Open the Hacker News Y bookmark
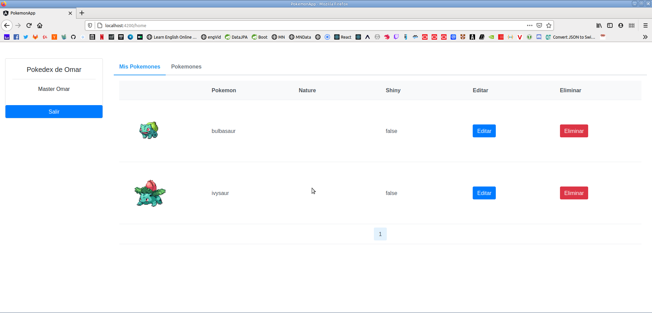 [x=54, y=37]
